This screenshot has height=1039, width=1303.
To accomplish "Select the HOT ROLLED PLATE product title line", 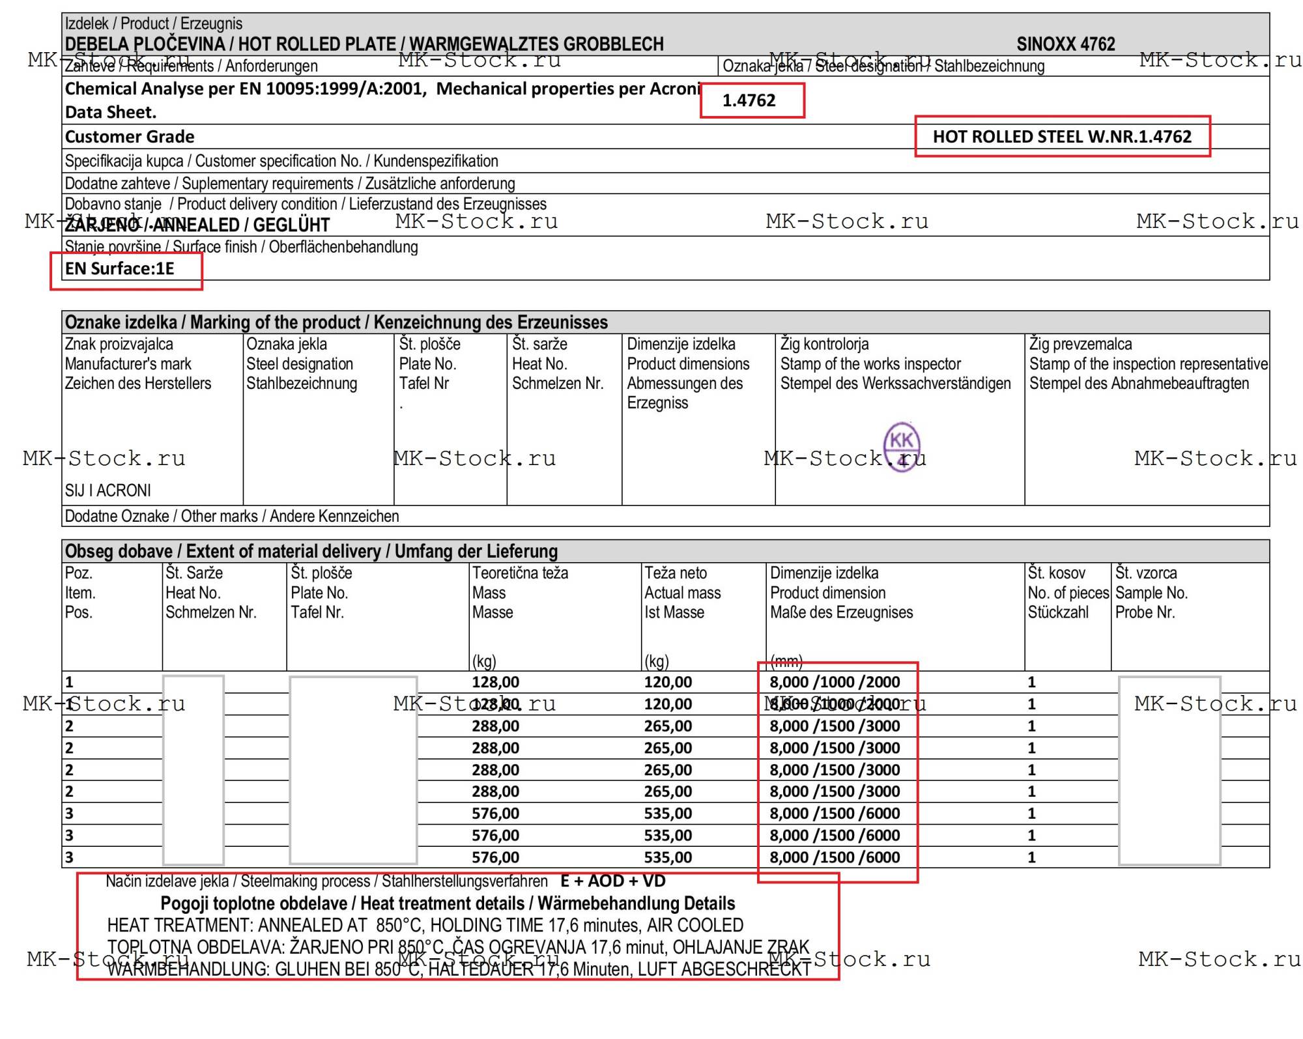I will tap(364, 44).
